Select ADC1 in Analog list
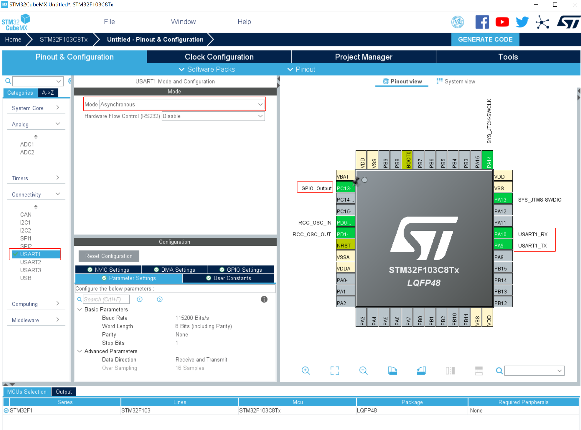This screenshot has width=581, height=430. tap(27, 144)
